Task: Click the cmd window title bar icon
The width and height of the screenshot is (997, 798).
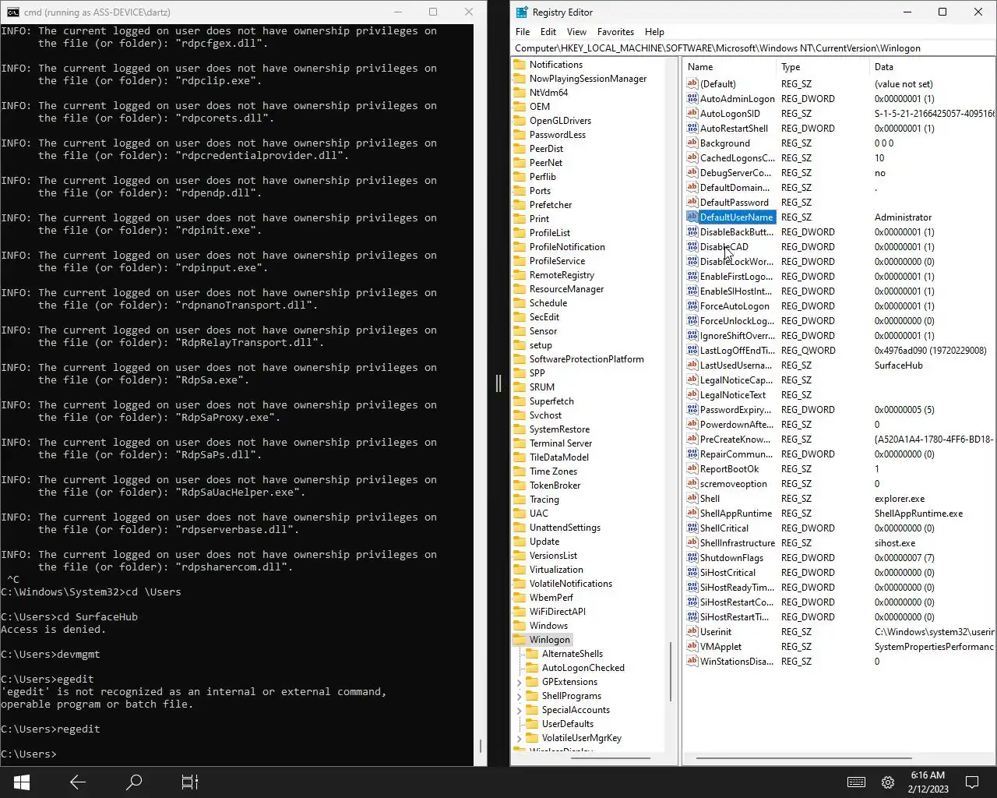Action: point(13,12)
